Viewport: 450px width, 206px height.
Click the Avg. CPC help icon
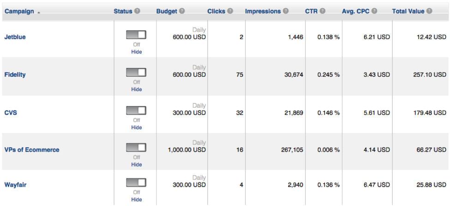[x=374, y=11]
